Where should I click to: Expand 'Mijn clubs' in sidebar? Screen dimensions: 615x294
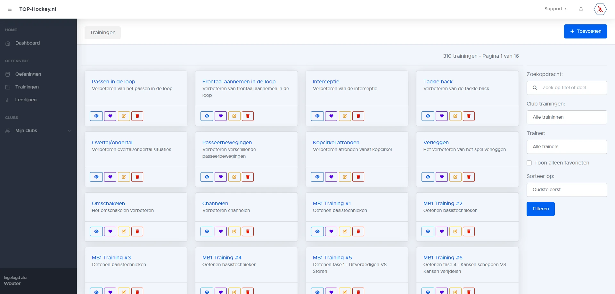click(x=38, y=131)
